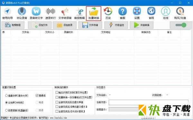Sort by 文件地址 column header
This screenshot has width=193, height=120.
106,32
